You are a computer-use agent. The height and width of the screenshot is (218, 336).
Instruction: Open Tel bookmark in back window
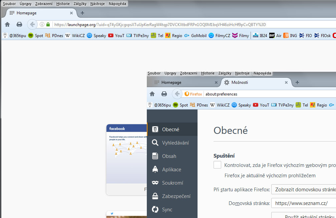click(x=157, y=36)
